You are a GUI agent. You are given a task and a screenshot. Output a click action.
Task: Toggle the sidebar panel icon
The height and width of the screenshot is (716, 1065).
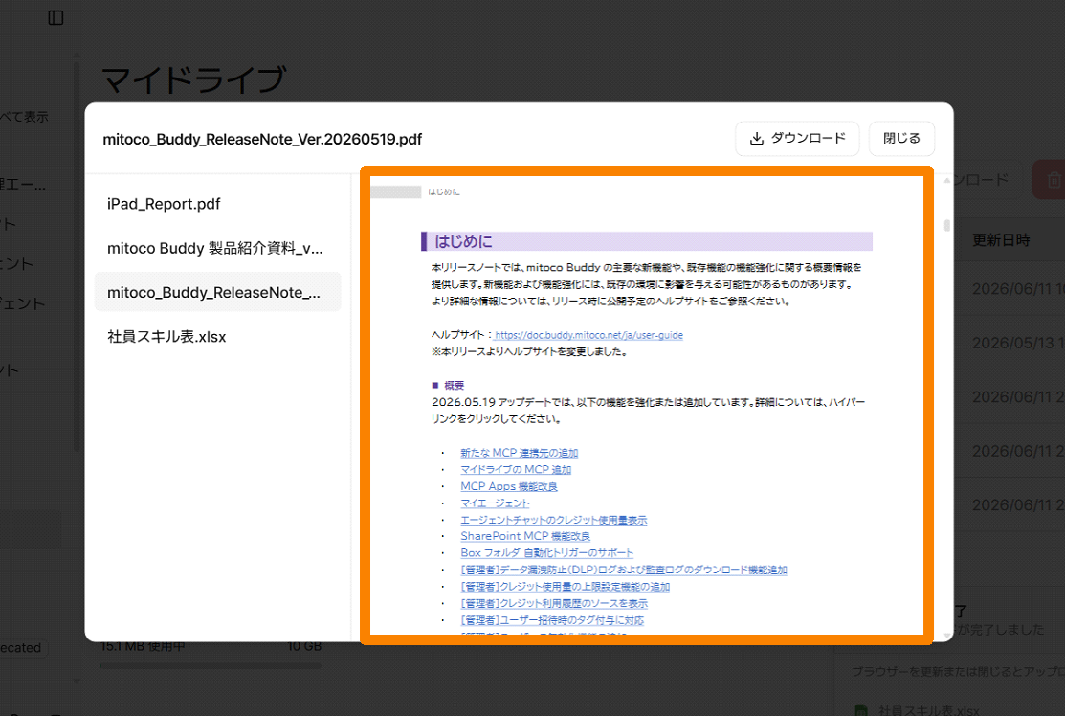[55, 17]
